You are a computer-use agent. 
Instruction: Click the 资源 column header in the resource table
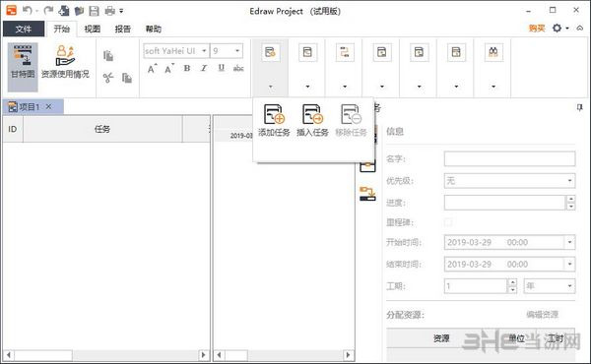pos(441,338)
